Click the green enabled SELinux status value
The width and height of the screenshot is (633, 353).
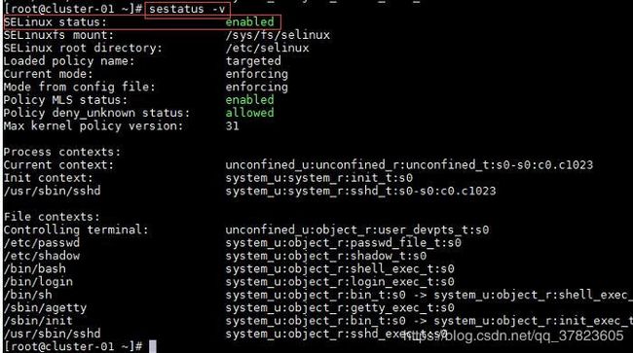pyautogui.click(x=249, y=21)
